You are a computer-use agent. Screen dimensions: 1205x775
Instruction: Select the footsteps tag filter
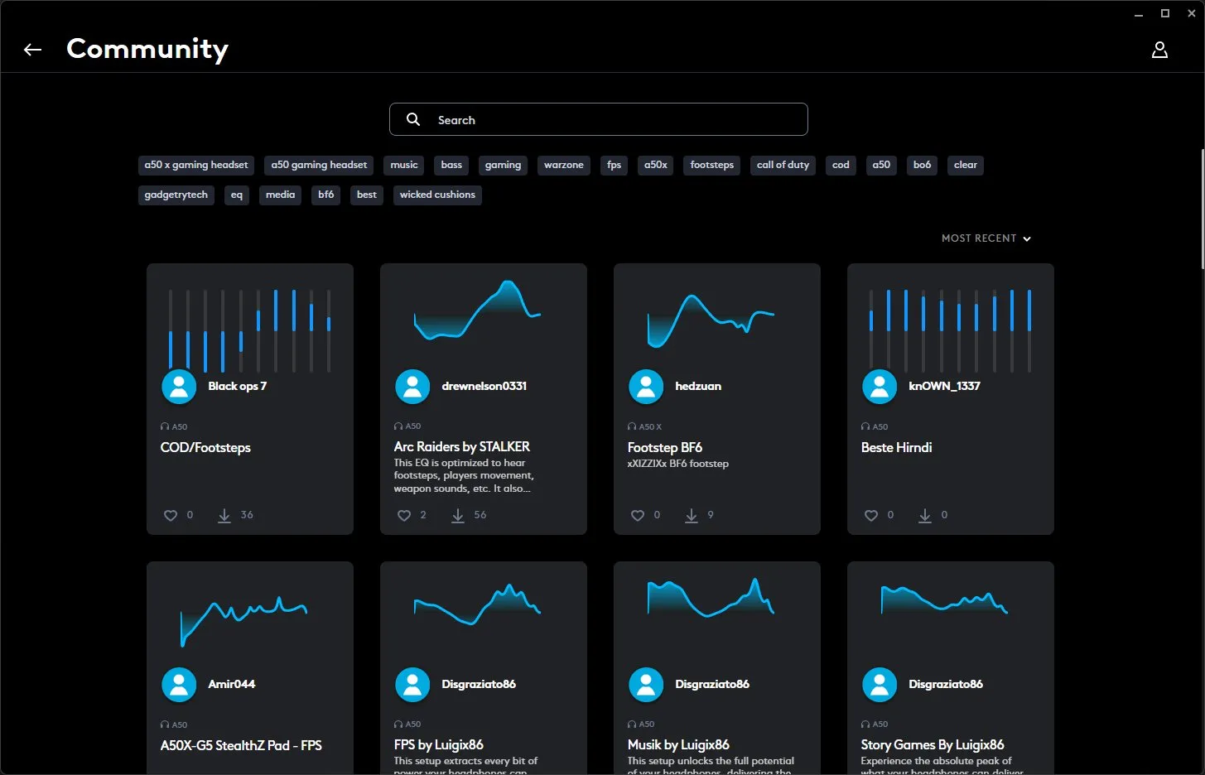(x=711, y=165)
